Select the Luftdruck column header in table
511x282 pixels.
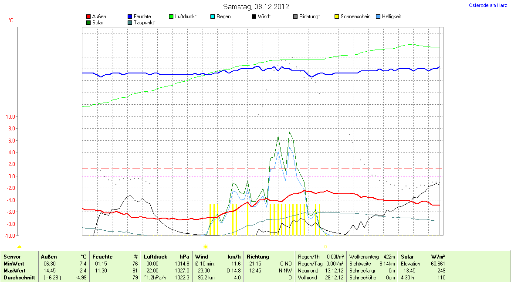click(x=156, y=257)
